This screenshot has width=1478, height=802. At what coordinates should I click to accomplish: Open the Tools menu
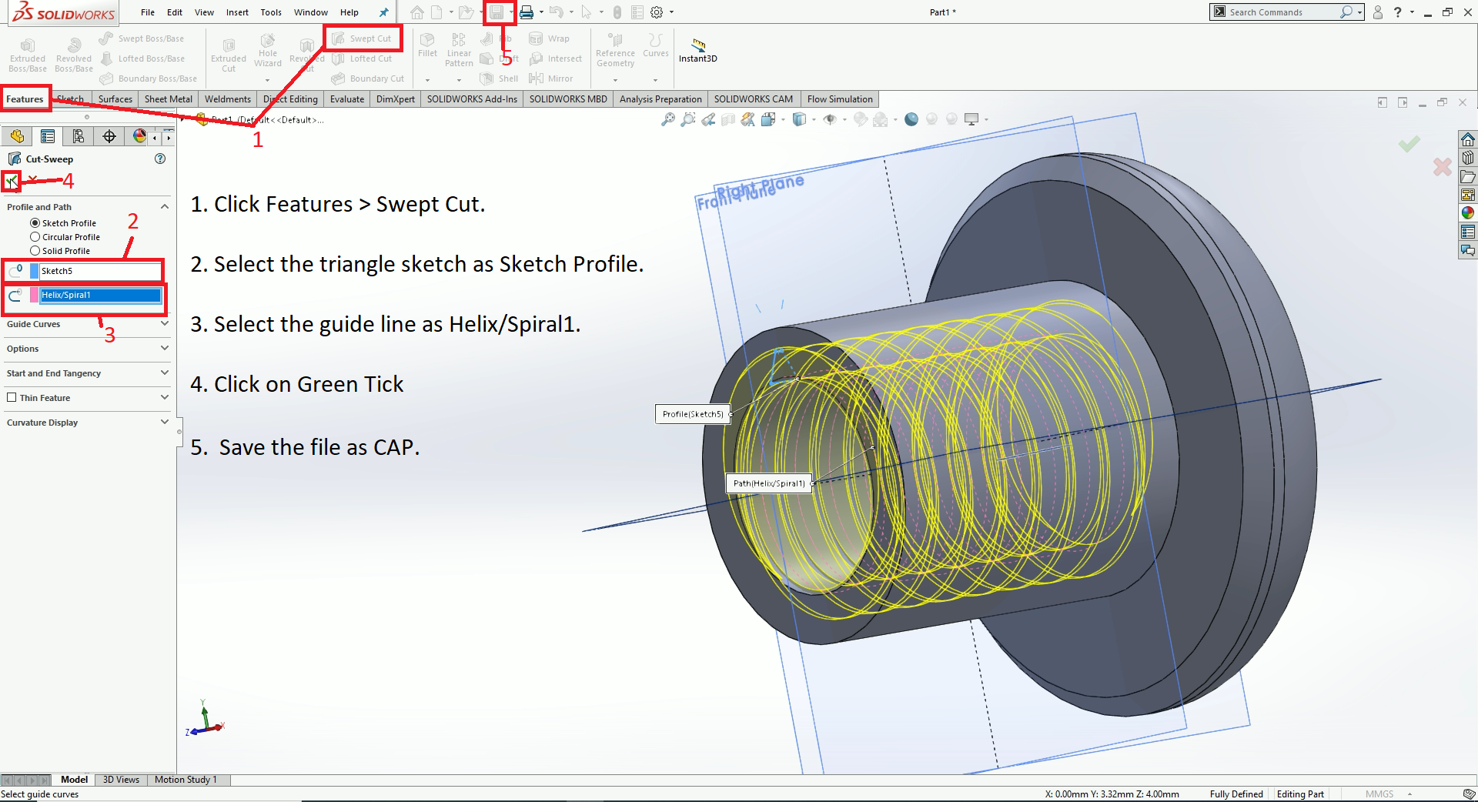pos(271,12)
